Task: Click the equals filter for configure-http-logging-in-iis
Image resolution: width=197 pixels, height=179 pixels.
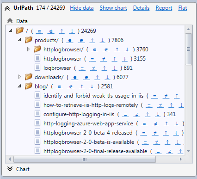Action: (x=125, y=115)
